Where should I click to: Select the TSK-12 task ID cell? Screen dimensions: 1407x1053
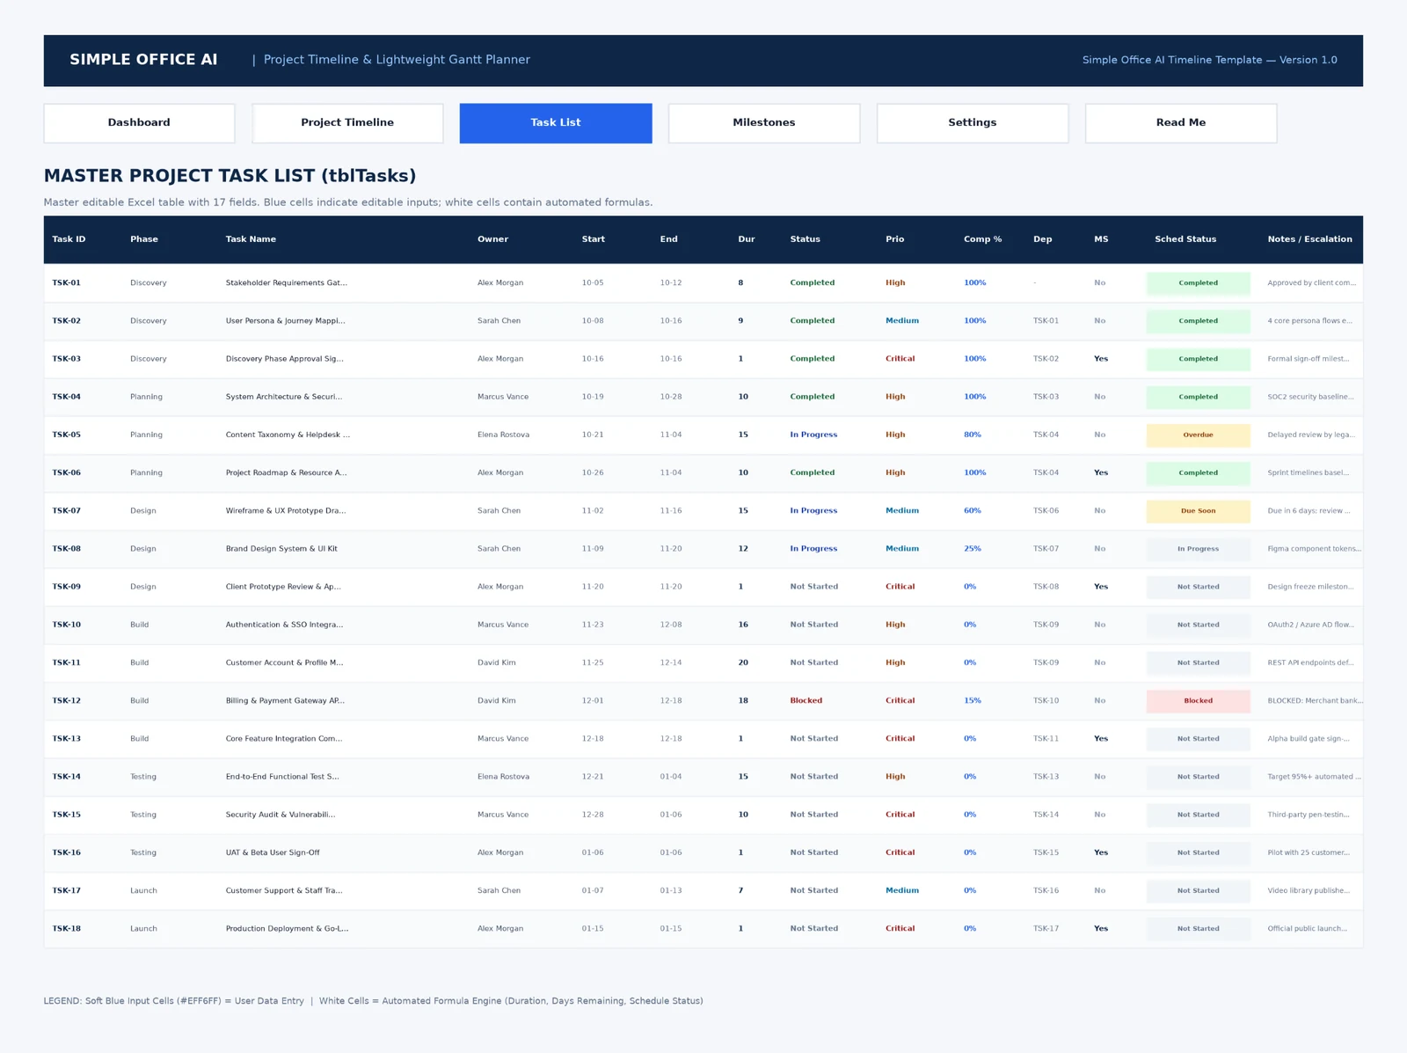tap(66, 701)
